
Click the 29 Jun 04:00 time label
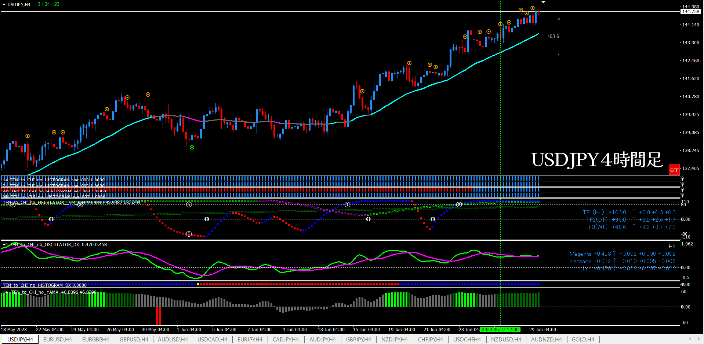click(542, 329)
